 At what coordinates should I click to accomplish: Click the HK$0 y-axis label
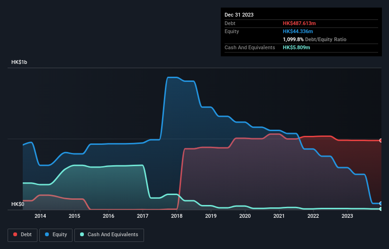18,204
